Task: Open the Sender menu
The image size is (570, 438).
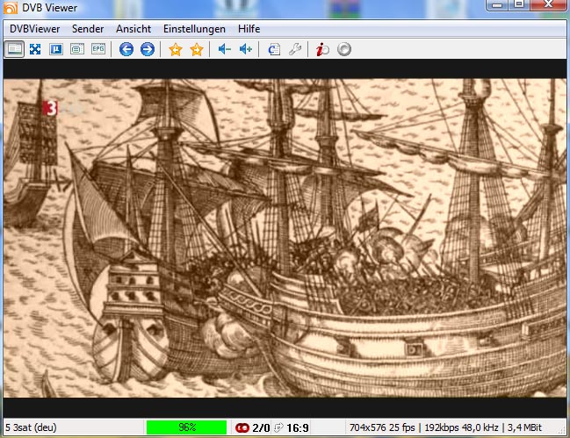Action: (88, 29)
